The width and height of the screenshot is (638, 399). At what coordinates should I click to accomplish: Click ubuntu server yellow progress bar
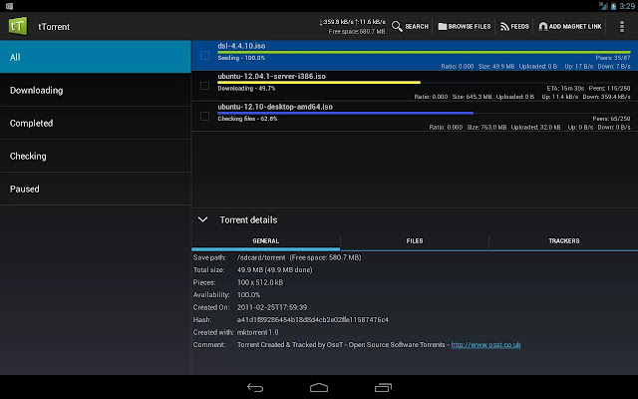[x=319, y=83]
